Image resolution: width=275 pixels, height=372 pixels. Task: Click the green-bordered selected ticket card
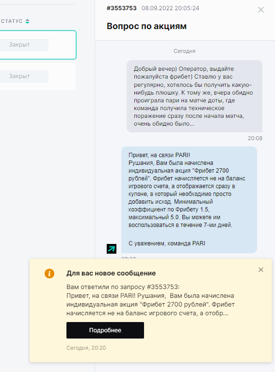point(38,45)
